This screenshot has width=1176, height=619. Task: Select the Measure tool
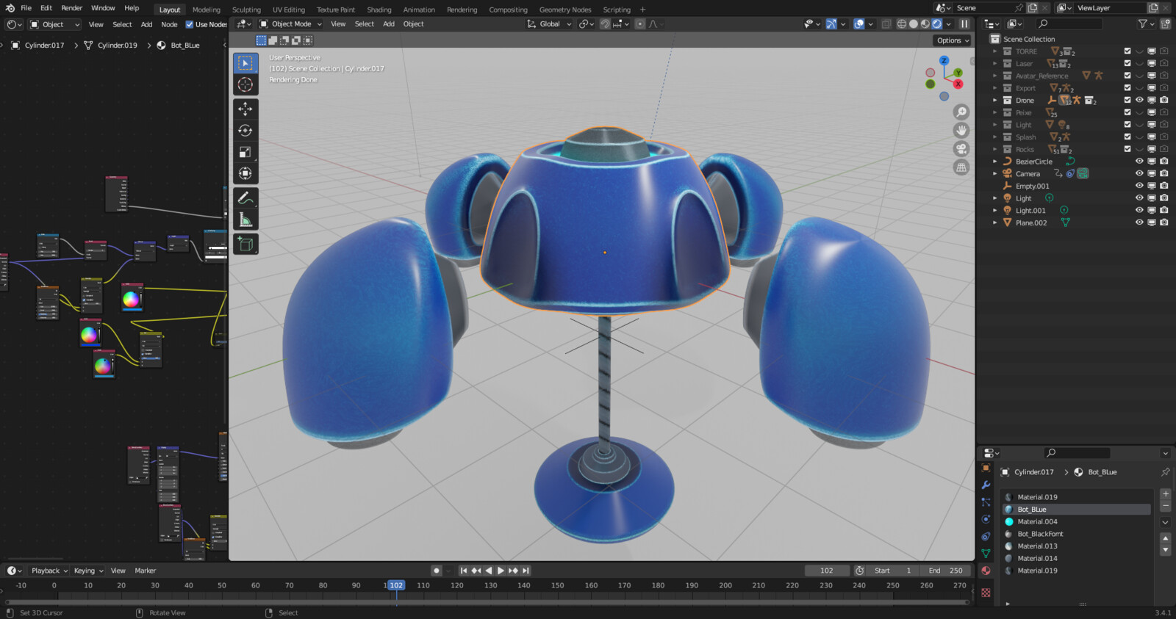click(x=245, y=220)
